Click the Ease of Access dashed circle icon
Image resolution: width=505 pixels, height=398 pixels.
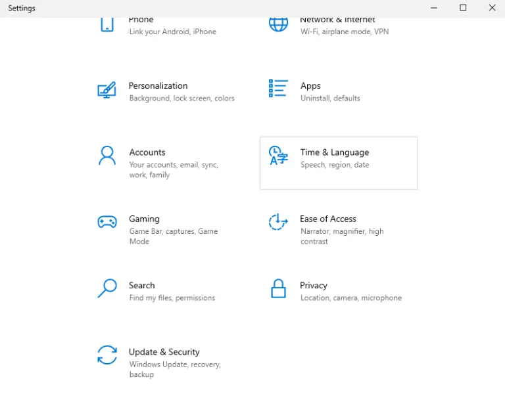pyautogui.click(x=278, y=222)
